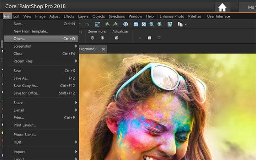Image resolution: width=256 pixels, height=160 pixels.
Task: Click the Zoom more minus button
Action: [92, 38]
